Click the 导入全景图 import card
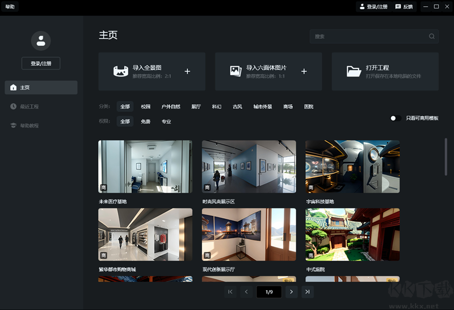 pos(152,71)
